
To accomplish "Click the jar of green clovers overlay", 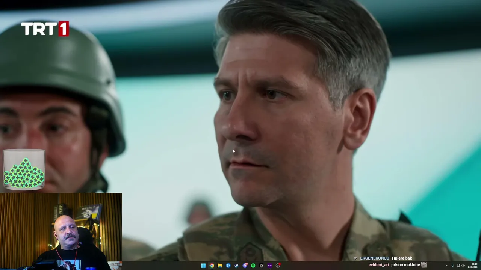I will 24,169.
